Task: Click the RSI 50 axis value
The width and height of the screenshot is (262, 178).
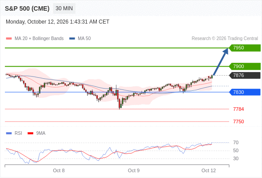Action: tap(236, 150)
